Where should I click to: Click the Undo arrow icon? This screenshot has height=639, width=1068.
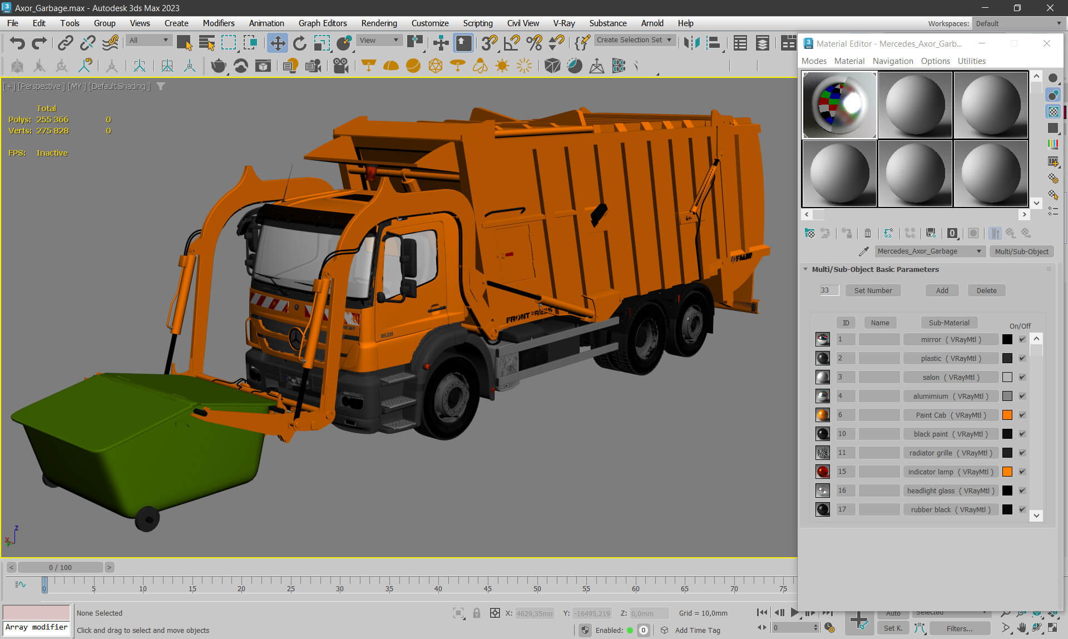pos(17,43)
